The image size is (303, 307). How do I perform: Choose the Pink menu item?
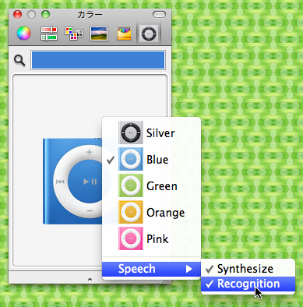pos(151,238)
